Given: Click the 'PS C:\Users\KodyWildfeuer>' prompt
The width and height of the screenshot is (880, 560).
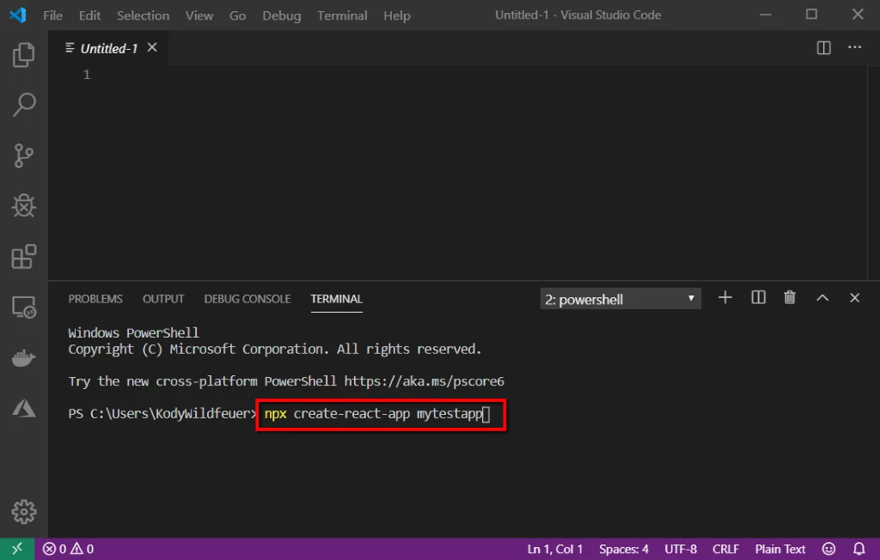Looking at the screenshot, I should click(162, 414).
